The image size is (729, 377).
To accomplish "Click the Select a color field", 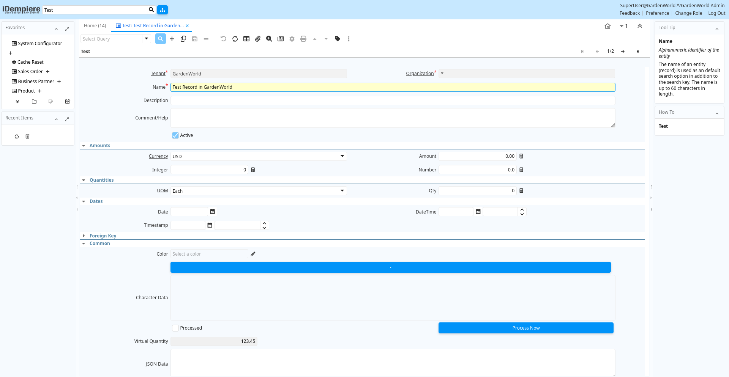I will click(209, 254).
